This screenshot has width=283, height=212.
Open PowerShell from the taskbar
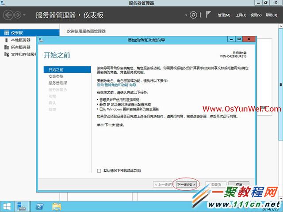pos(39,207)
